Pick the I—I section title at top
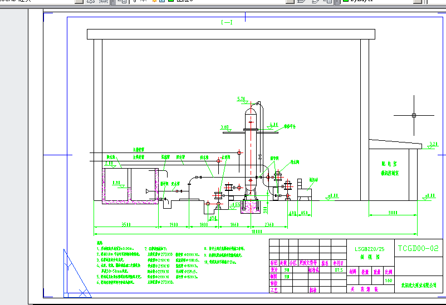This screenshot has width=446, height=305. [227, 22]
